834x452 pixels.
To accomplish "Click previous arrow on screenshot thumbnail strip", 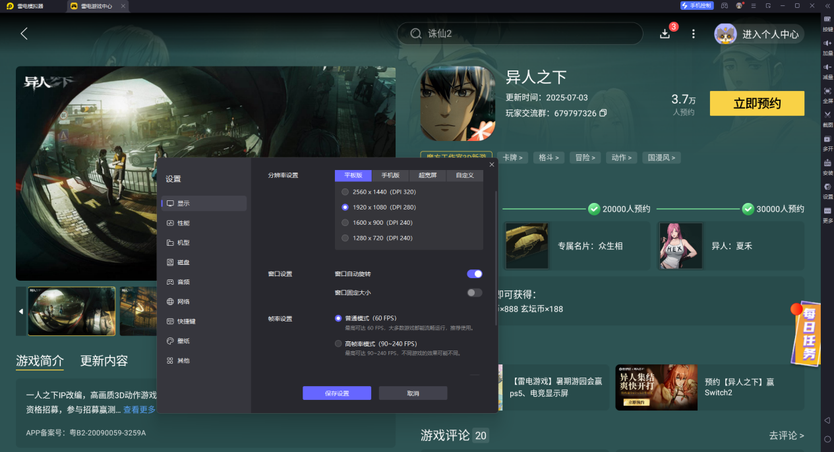I will [20, 311].
